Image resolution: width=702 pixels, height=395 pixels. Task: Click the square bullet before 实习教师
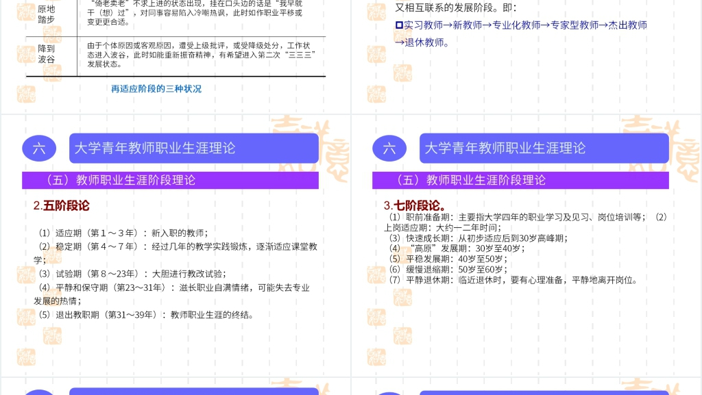tap(399, 25)
